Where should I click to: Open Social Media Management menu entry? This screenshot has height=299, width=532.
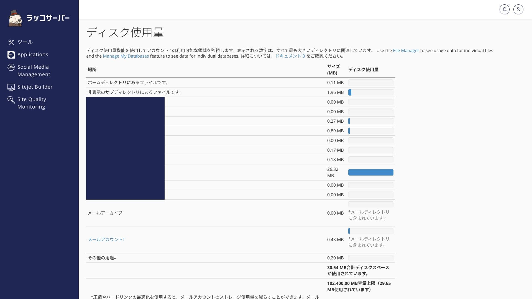(x=34, y=71)
